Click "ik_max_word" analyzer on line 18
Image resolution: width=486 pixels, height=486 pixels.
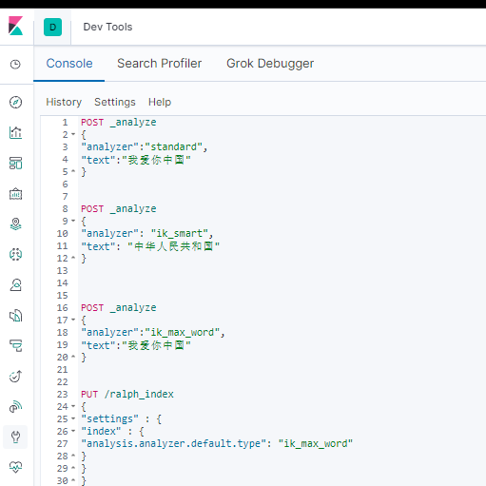point(182,333)
